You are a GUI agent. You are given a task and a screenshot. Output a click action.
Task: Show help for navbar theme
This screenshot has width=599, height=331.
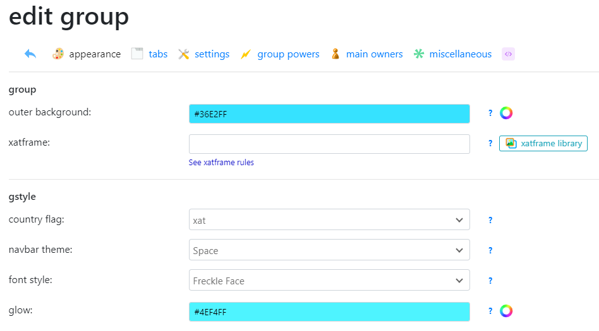pyautogui.click(x=490, y=250)
